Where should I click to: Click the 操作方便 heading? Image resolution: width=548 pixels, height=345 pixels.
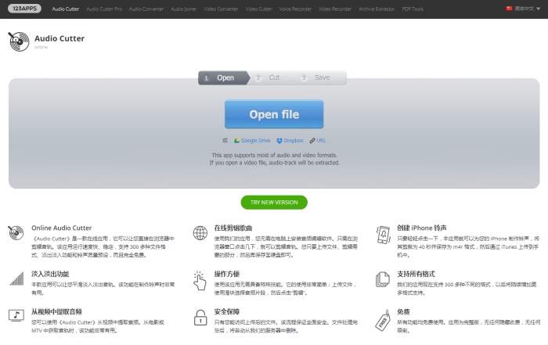click(227, 274)
